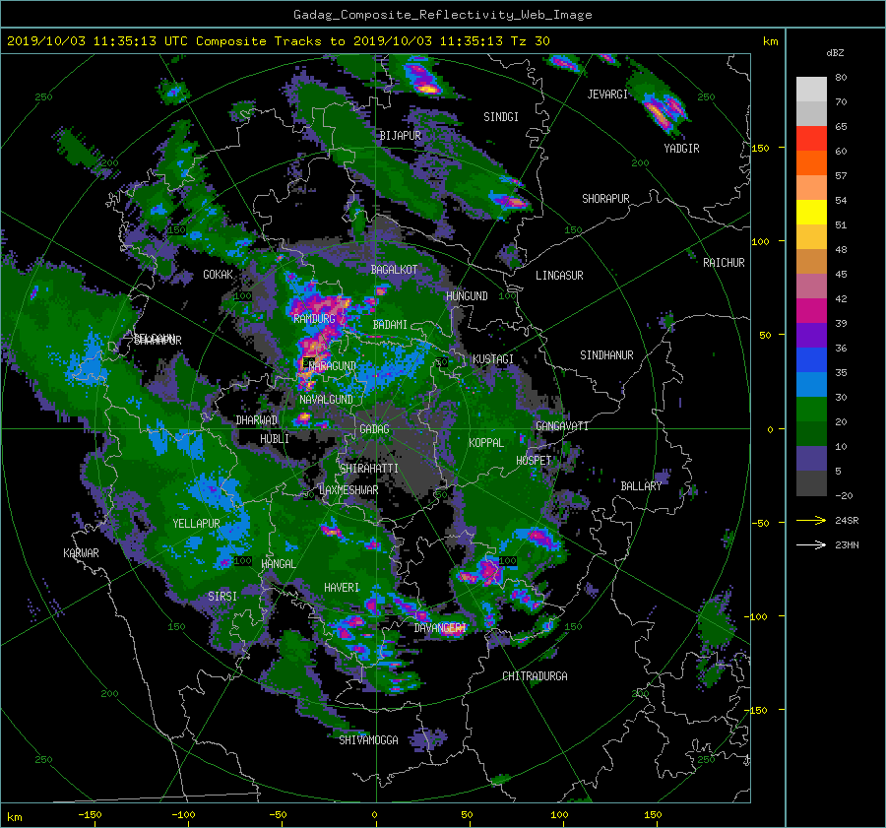Screen dimensions: 886x828
Task: Select the red 60 dBZ legend swatch
Action: pyautogui.click(x=811, y=138)
